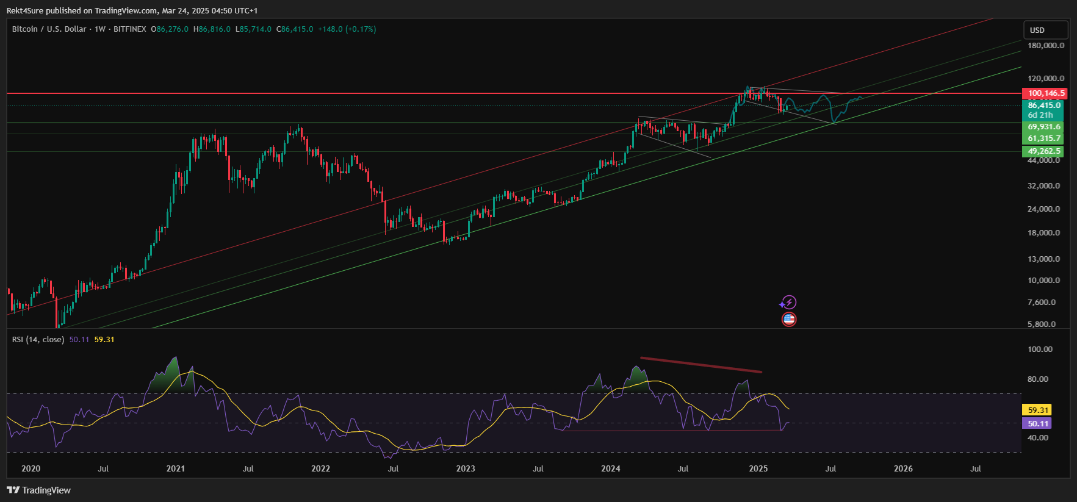Click the 2021 label on time axis
The image size is (1077, 502).
click(x=176, y=468)
